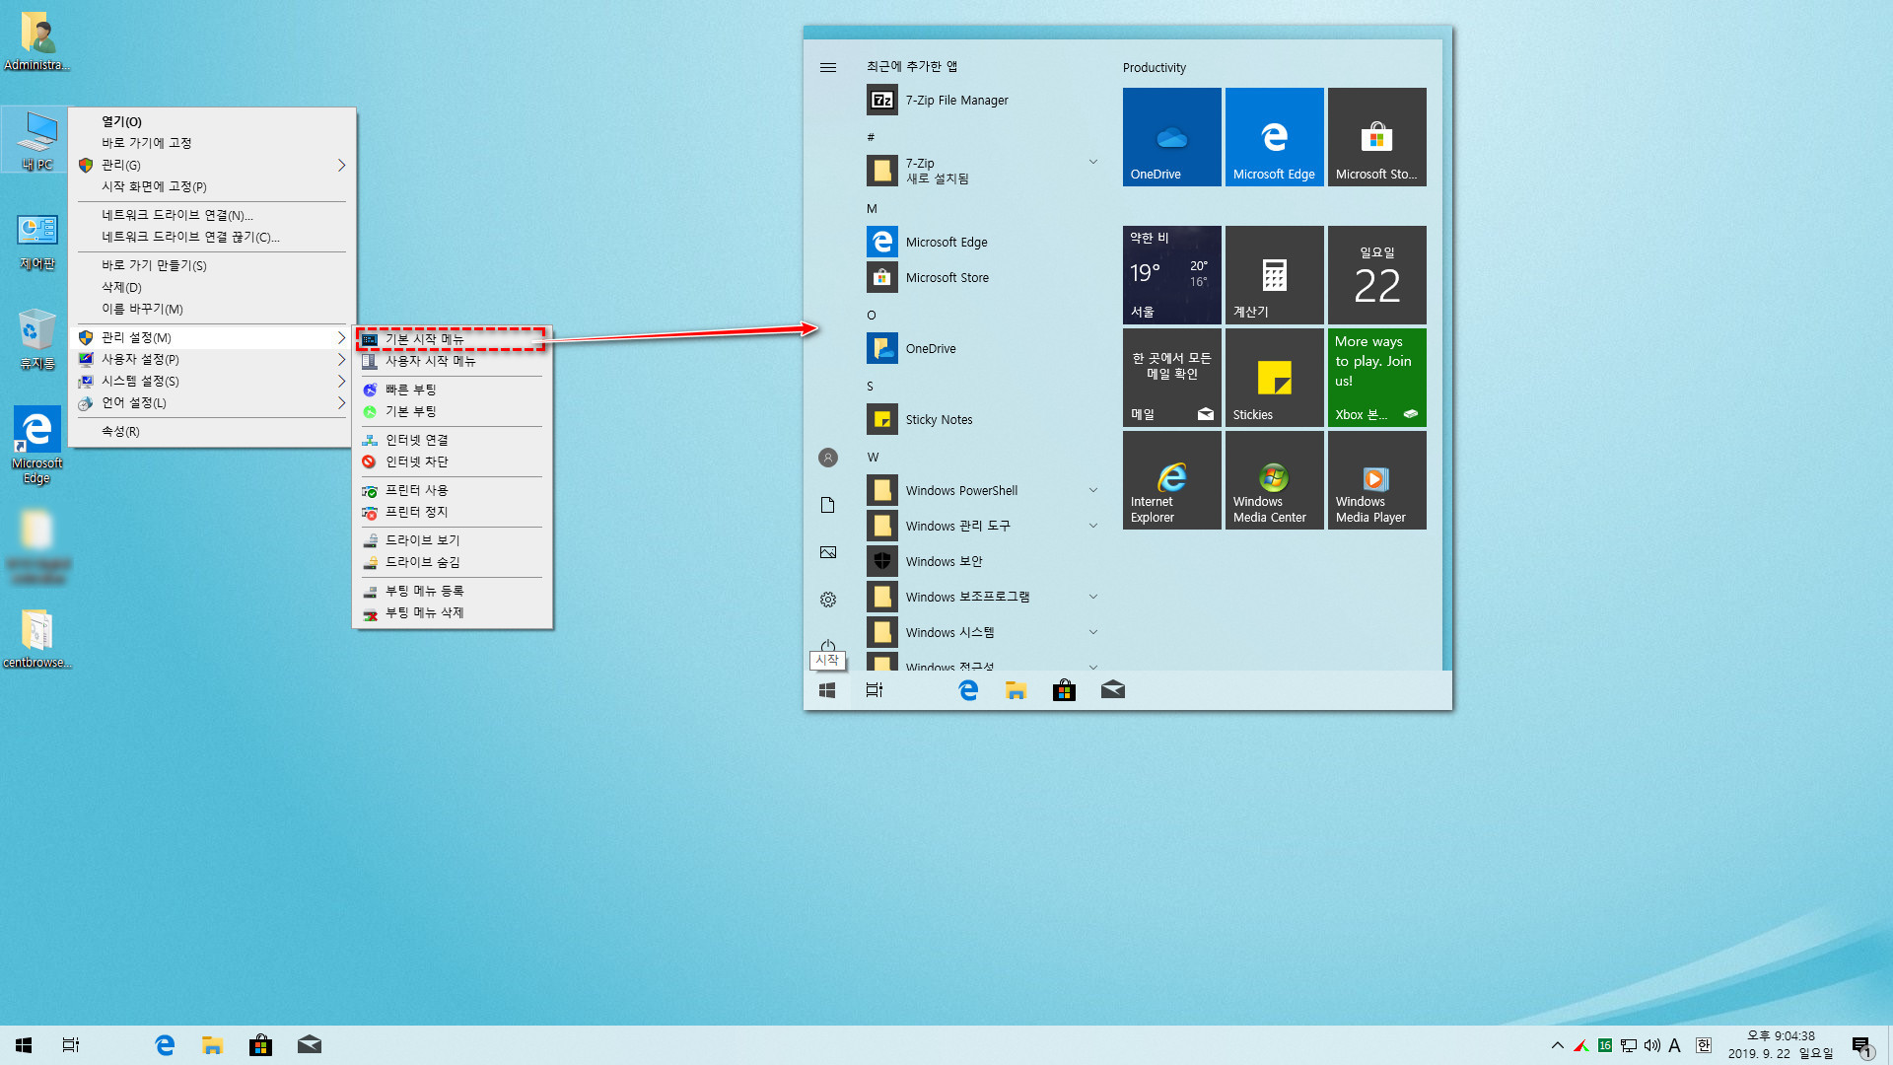Open the Internet Explorer tile
1893x1065 pixels.
coord(1171,479)
